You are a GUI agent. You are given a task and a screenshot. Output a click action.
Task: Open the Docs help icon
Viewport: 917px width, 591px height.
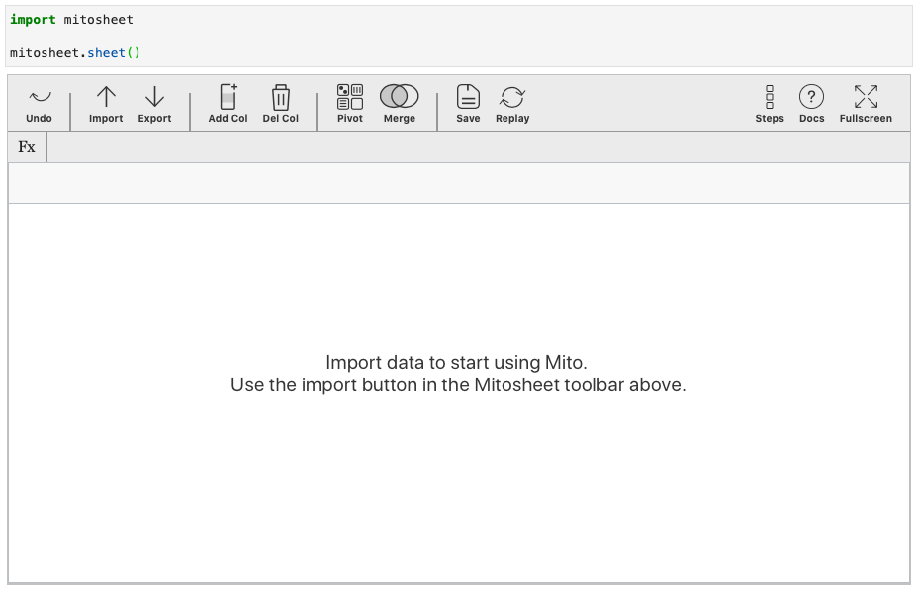812,97
